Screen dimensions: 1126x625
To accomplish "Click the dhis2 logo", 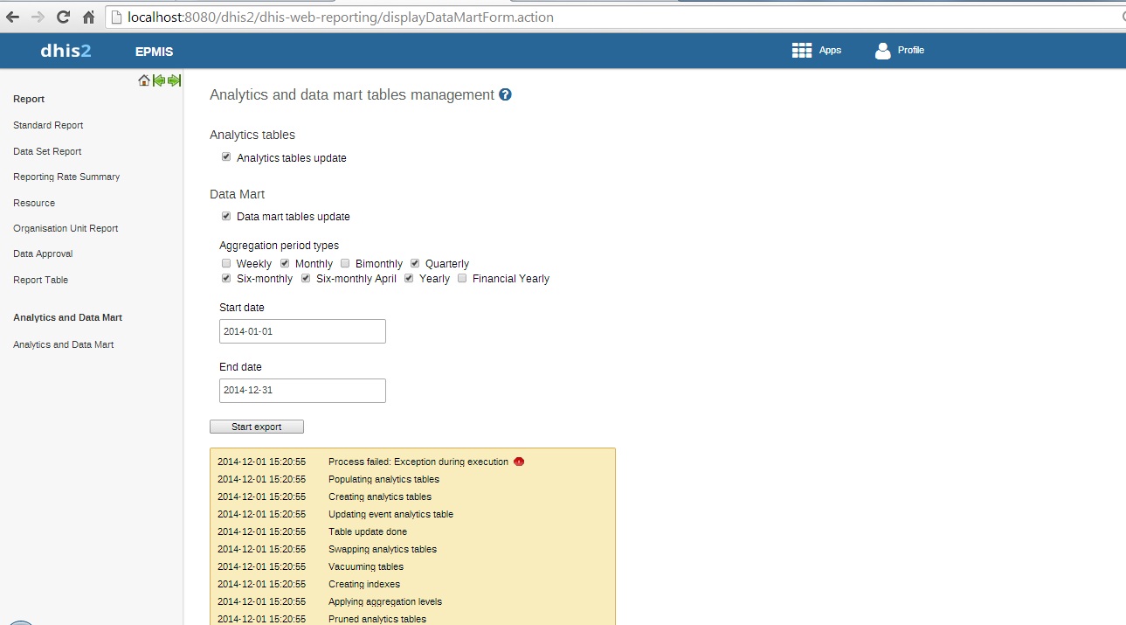I will pyautogui.click(x=66, y=51).
